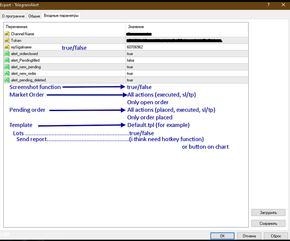Select the Входные параметры tab

point(61,16)
